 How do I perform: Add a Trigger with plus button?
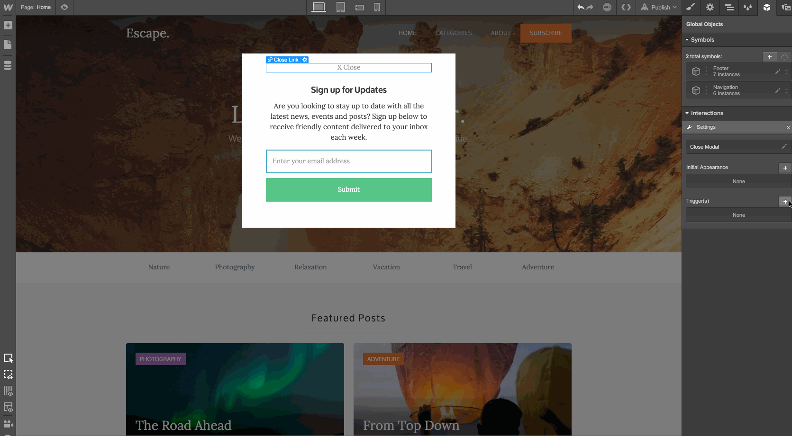[x=785, y=202]
